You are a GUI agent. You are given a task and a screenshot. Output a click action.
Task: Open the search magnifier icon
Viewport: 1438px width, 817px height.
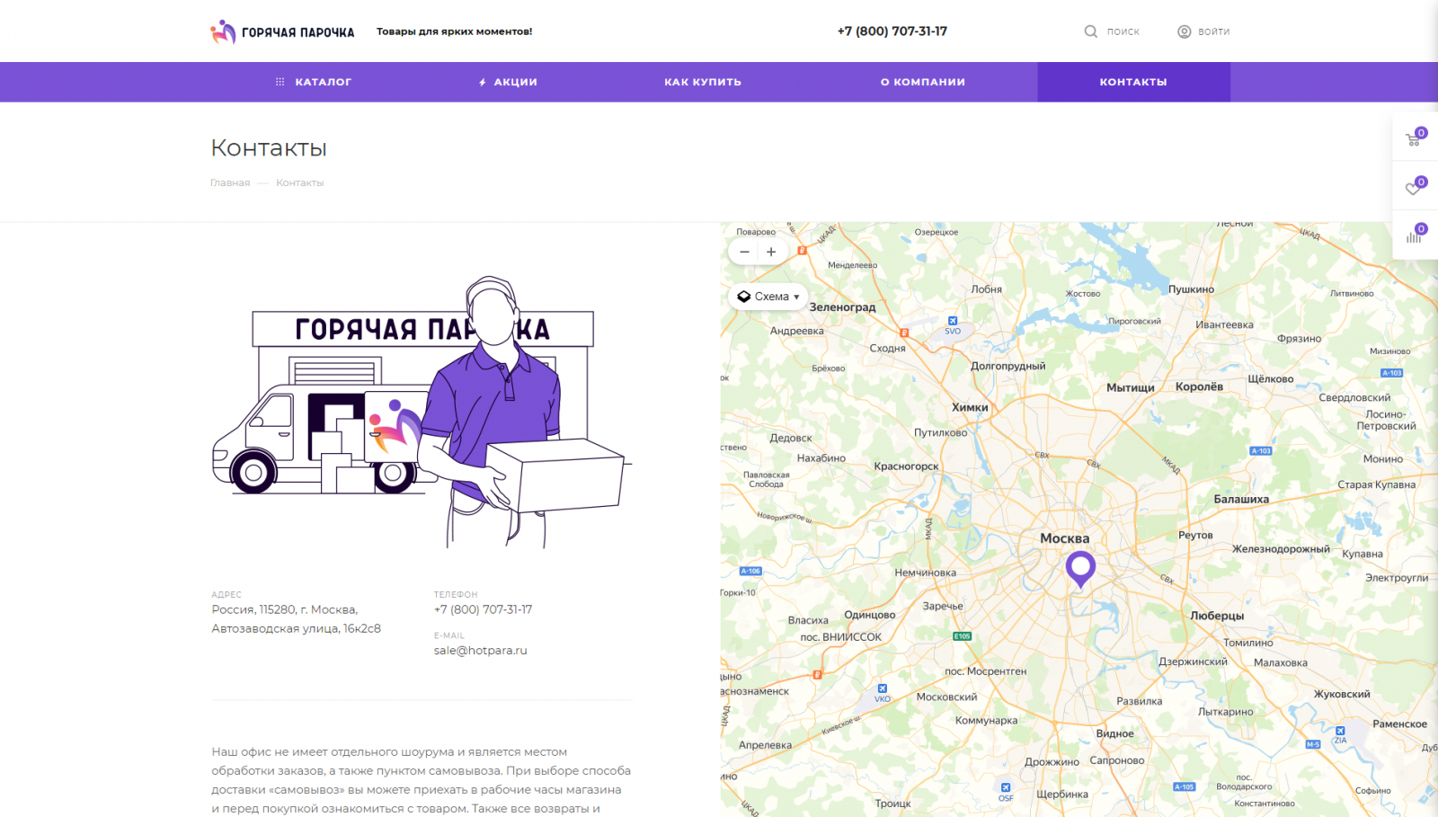tap(1090, 31)
